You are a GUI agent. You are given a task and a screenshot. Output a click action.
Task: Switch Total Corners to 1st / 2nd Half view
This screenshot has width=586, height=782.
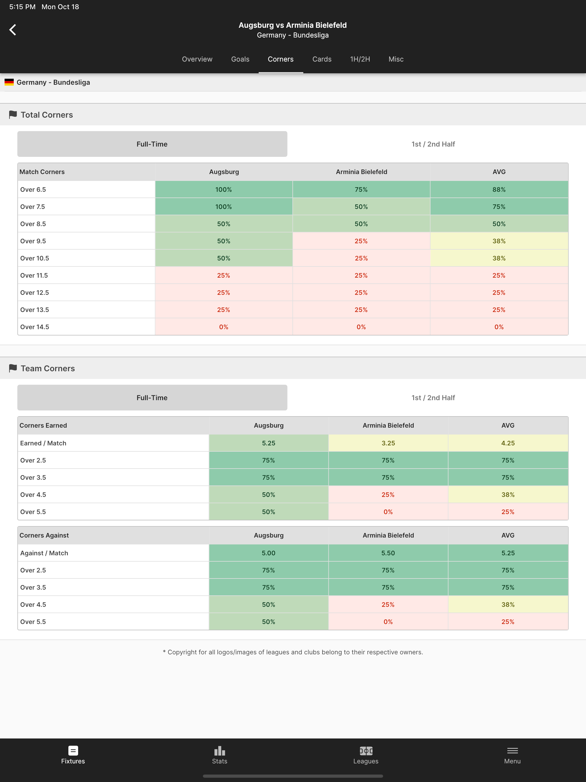pos(433,144)
